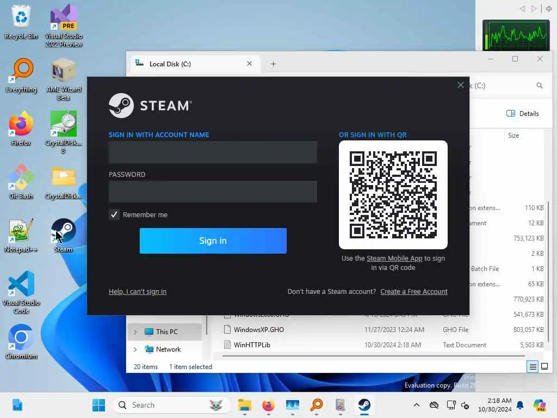Image resolution: width=557 pixels, height=418 pixels.
Task: Open the notification bell icon
Action: tap(520, 405)
